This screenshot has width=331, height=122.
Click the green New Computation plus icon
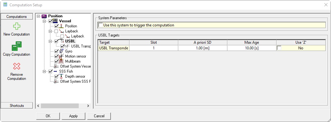[x=16, y=26]
